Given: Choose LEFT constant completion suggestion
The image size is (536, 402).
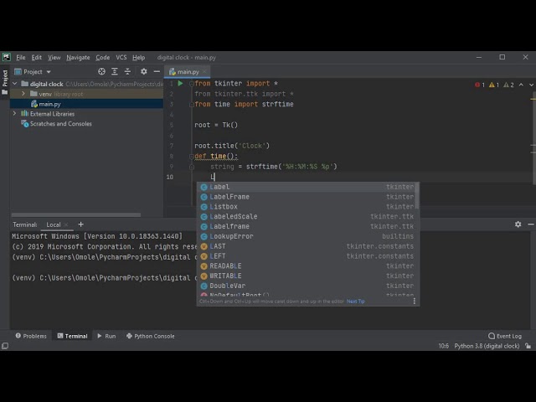Looking at the screenshot, I should 307,256.
